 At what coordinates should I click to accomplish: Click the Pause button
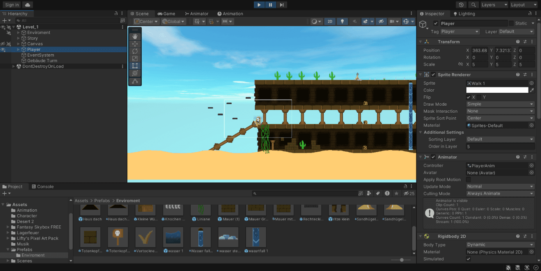[x=270, y=5]
